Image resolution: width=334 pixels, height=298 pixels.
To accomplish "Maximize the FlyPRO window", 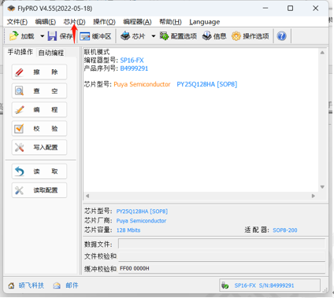I will (290, 8).
